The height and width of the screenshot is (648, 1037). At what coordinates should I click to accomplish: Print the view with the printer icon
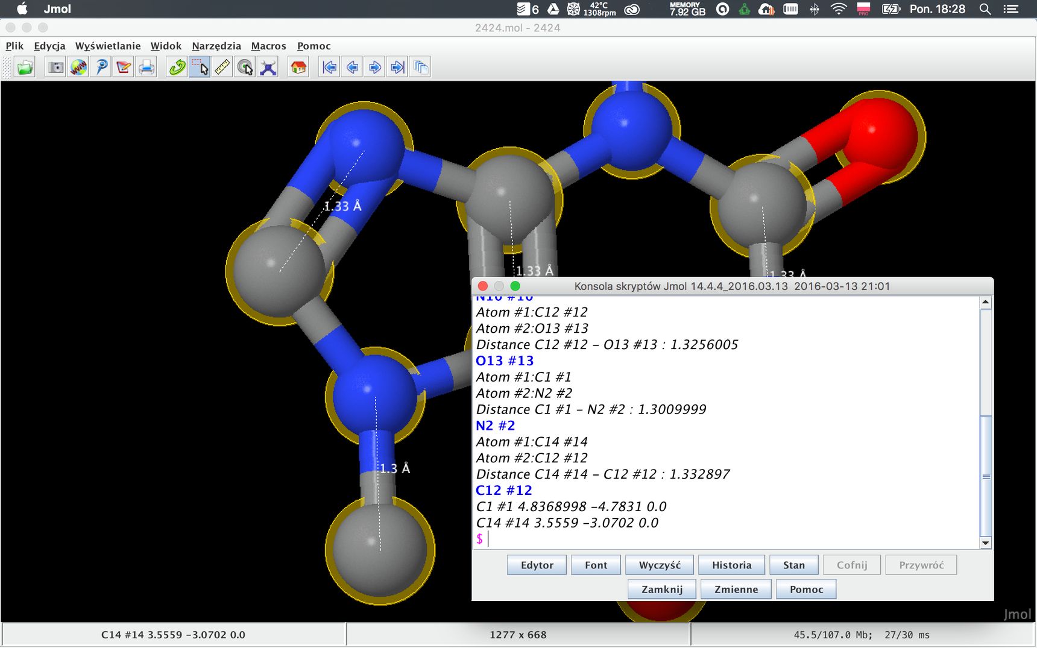[147, 67]
